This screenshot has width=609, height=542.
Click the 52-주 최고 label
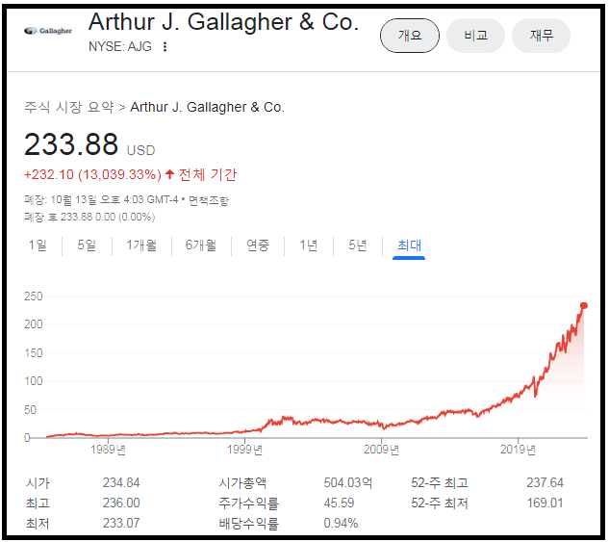[x=440, y=483]
